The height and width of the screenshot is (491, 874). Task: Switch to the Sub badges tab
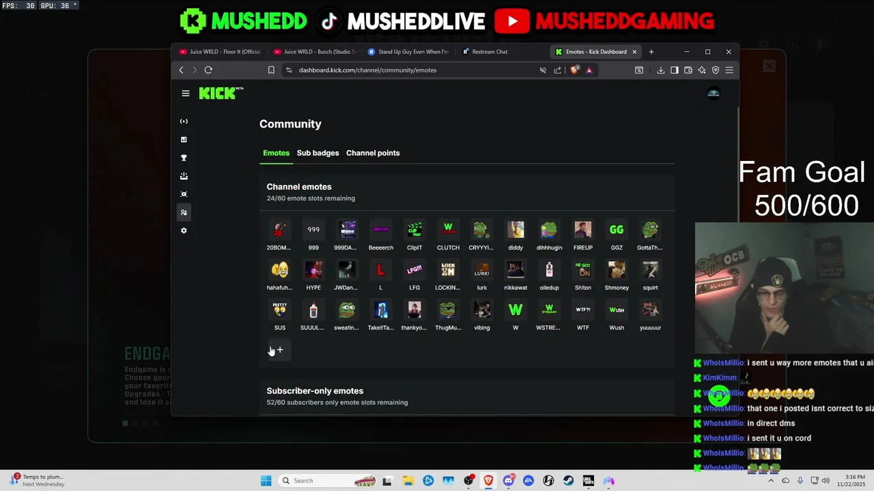coord(318,153)
